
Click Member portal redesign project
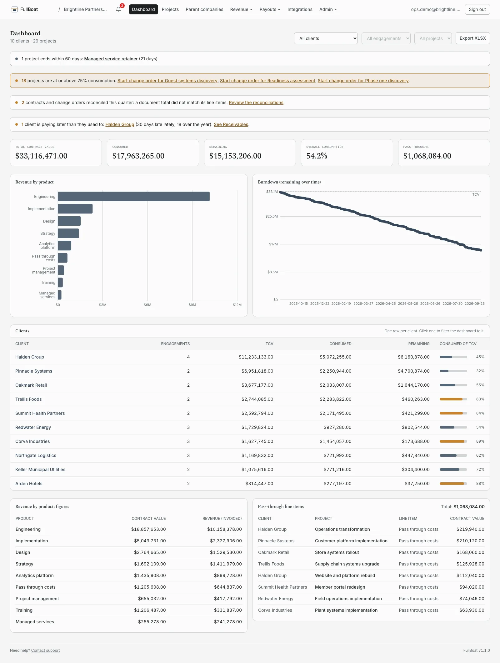[x=340, y=587]
